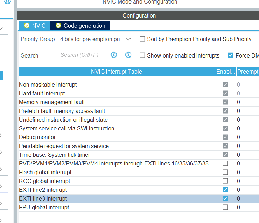The image size is (259, 223).
Task: Click the settings gear icon in sidebar
Action: point(7,2)
